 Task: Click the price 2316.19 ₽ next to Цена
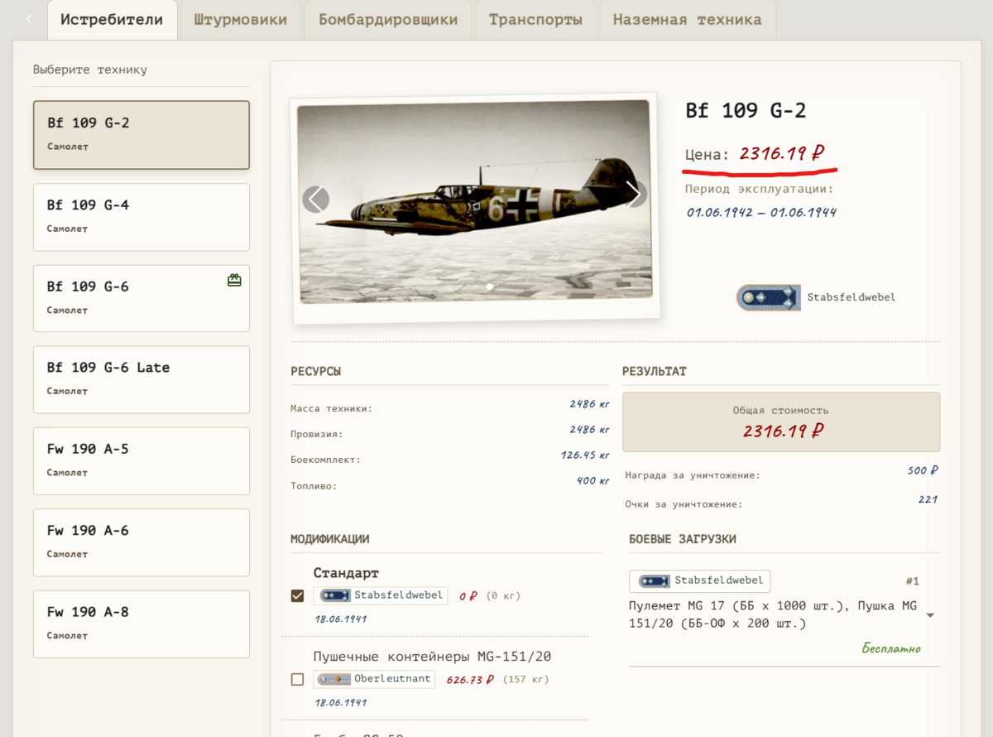pyautogui.click(x=782, y=153)
